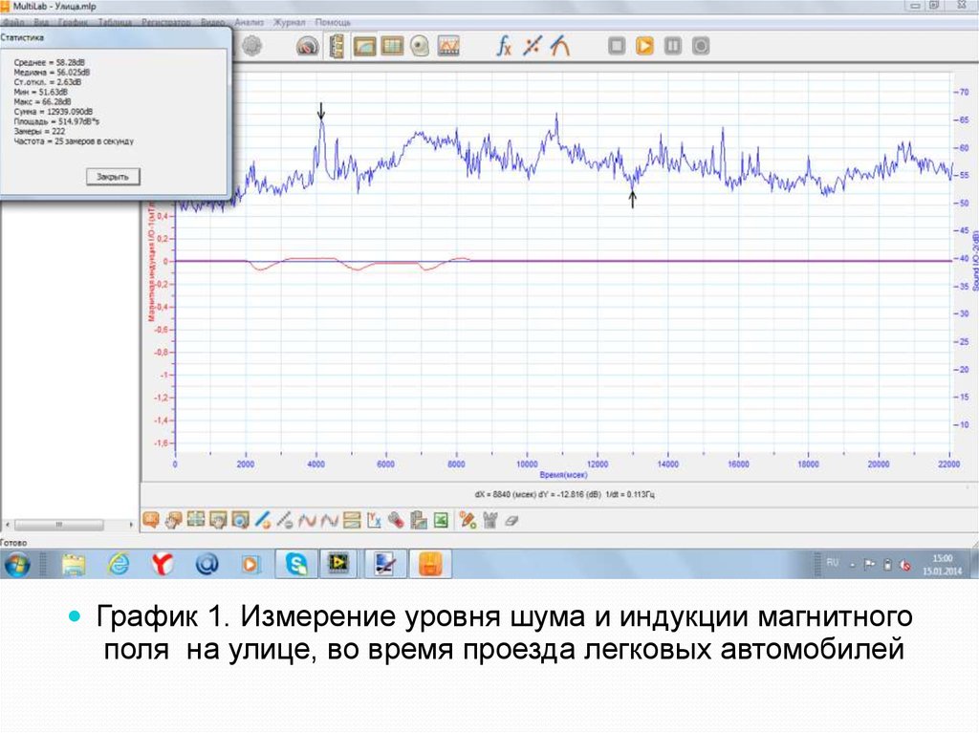The image size is (979, 733).
Task: Open the Анализ menu
Action: [248, 21]
